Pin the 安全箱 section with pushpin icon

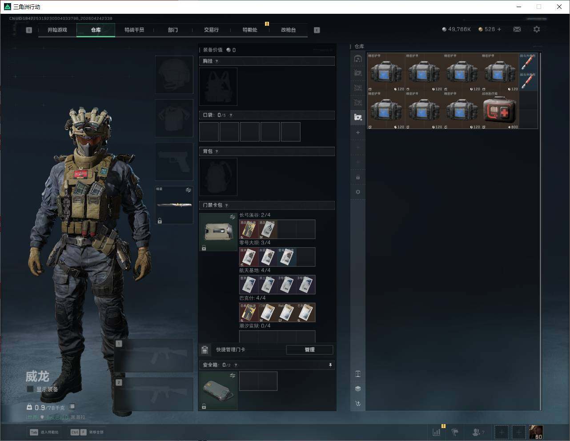point(330,365)
